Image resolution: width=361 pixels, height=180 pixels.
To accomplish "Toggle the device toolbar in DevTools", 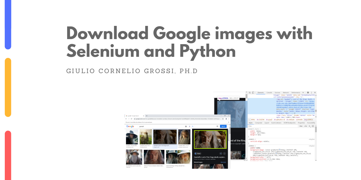I will point(253,93).
